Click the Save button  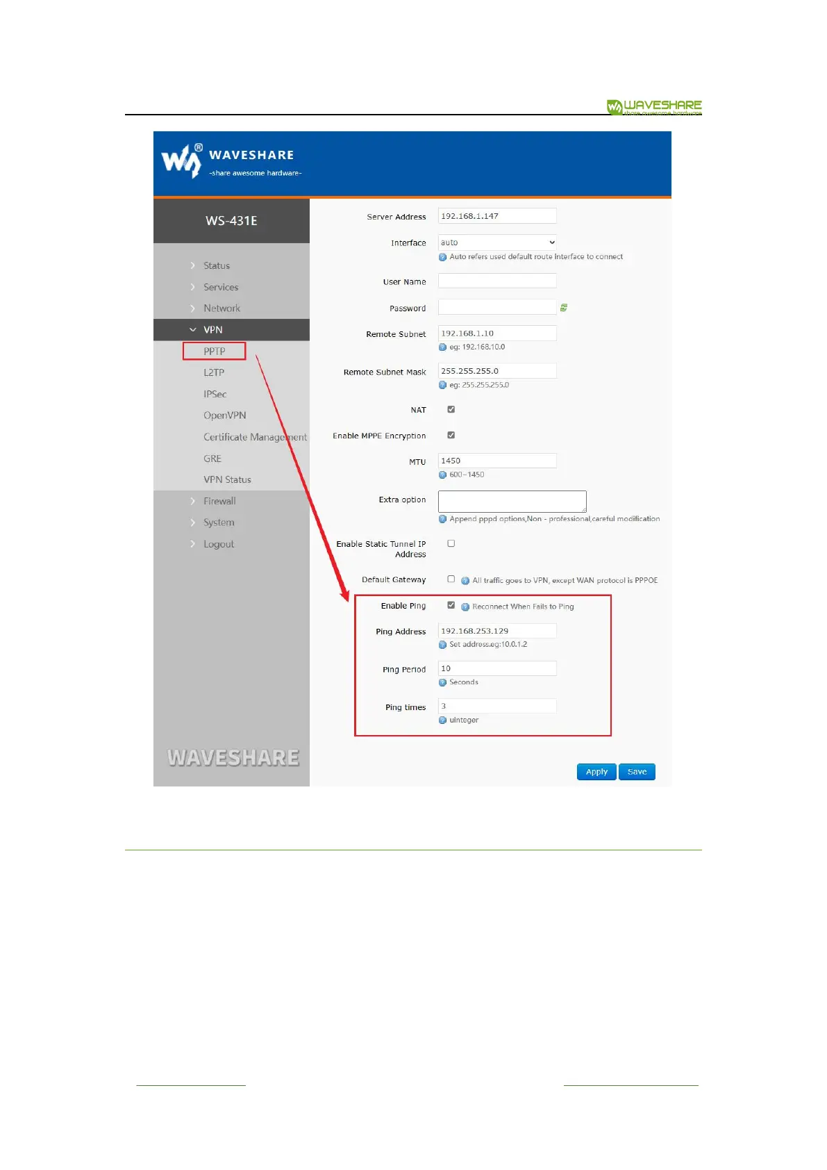[637, 772]
